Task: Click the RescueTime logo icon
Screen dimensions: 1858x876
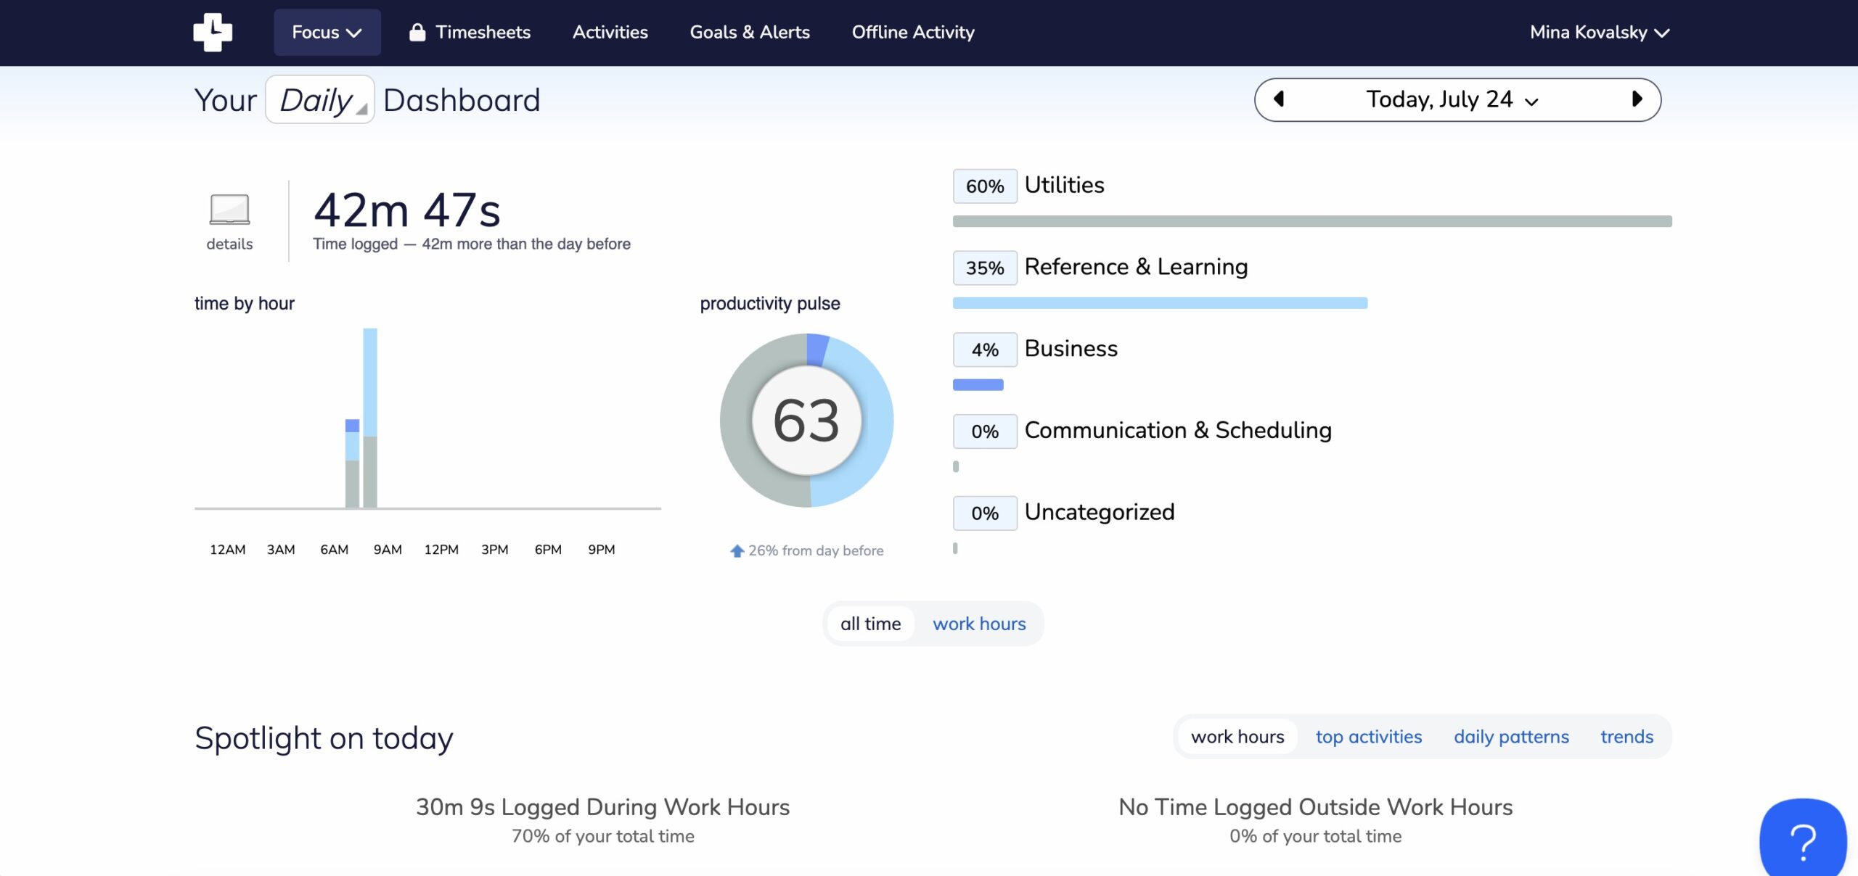Action: pyautogui.click(x=213, y=32)
